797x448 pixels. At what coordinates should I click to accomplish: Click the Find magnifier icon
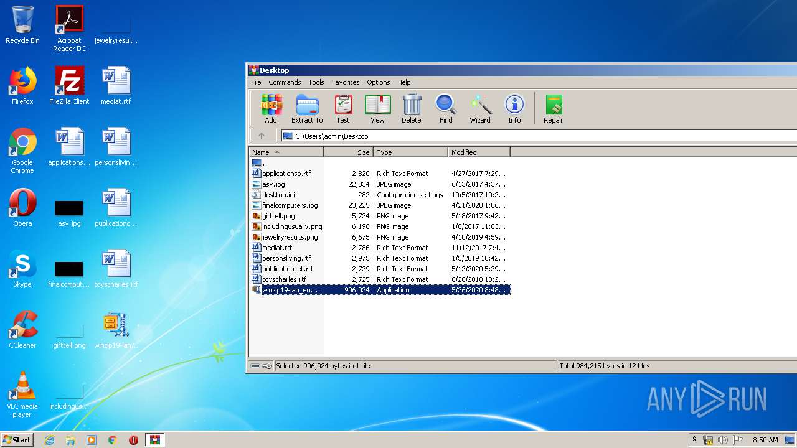pyautogui.click(x=446, y=109)
